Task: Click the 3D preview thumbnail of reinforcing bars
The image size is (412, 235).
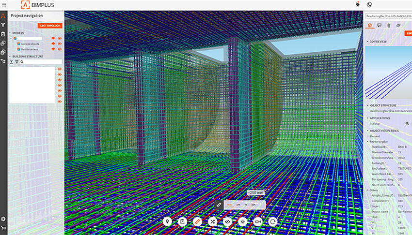Action: [x=388, y=73]
